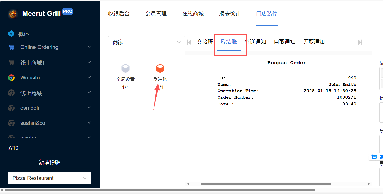
Task: Click the Meerut Grill flame logo
Action: pos(13,14)
